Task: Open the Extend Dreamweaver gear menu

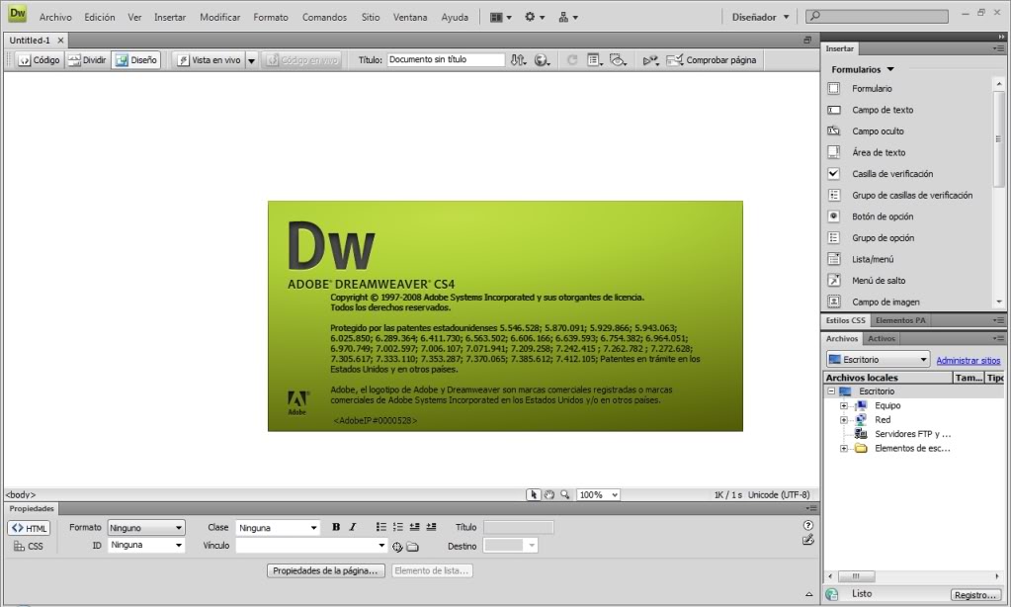Action: point(535,18)
